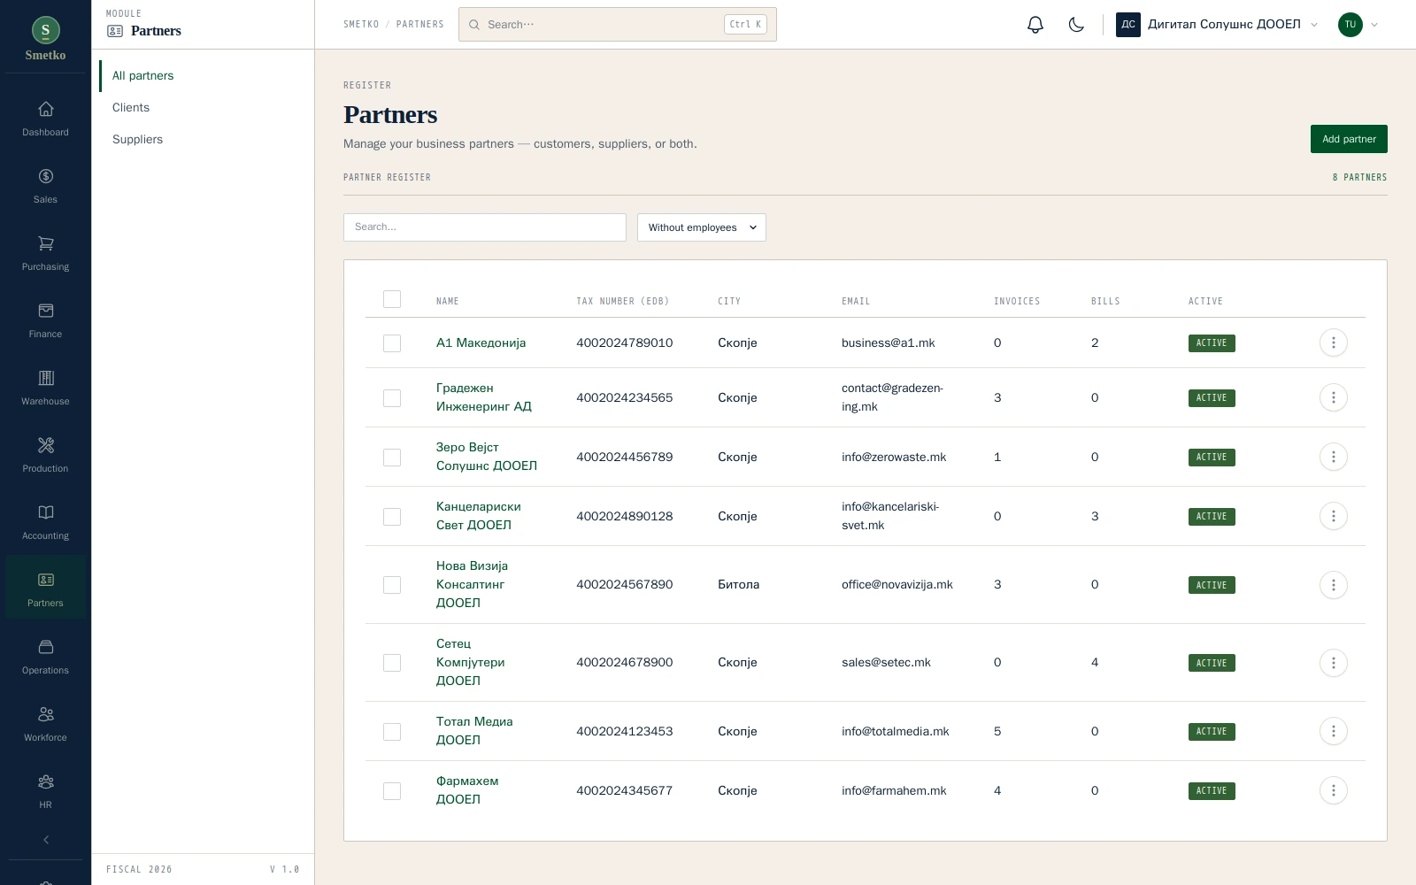Focus the top global Search field
The height and width of the screenshot is (885, 1416).
click(618, 25)
